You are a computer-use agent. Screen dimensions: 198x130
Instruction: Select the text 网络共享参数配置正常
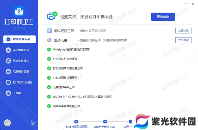pyautogui.click(x=67, y=106)
